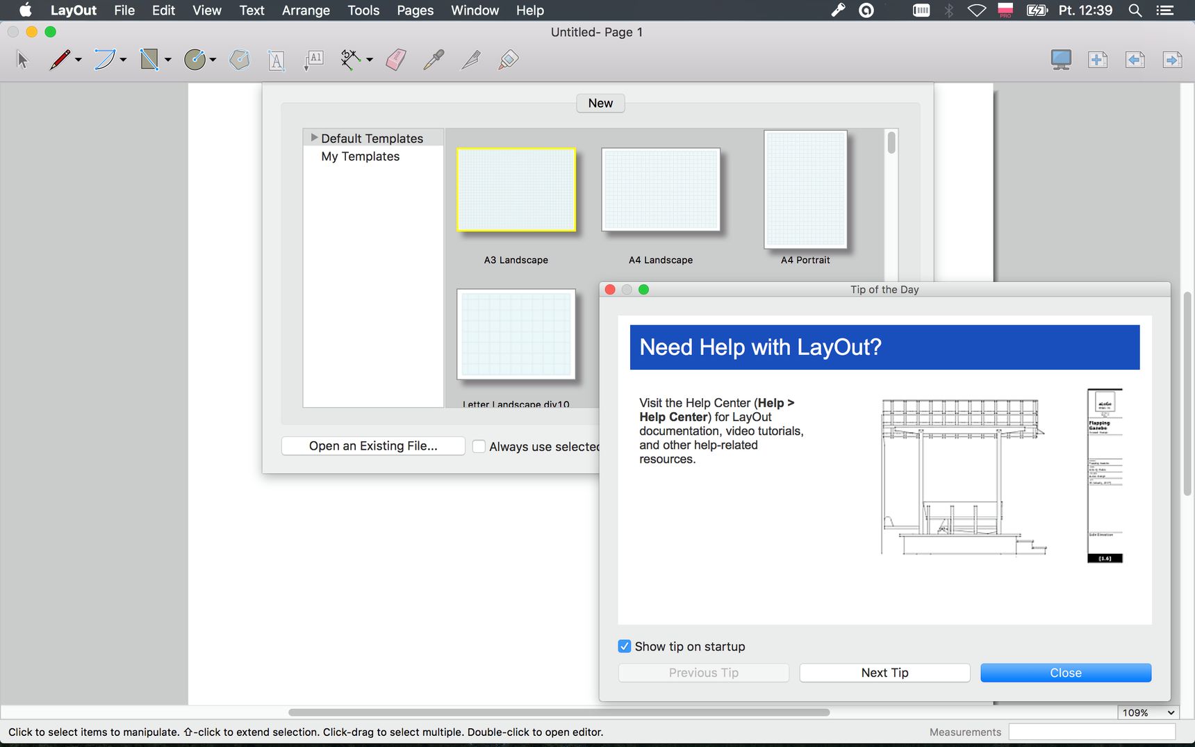Image resolution: width=1195 pixels, height=747 pixels.
Task: Open Notification Center list icon
Action: [x=1165, y=10]
